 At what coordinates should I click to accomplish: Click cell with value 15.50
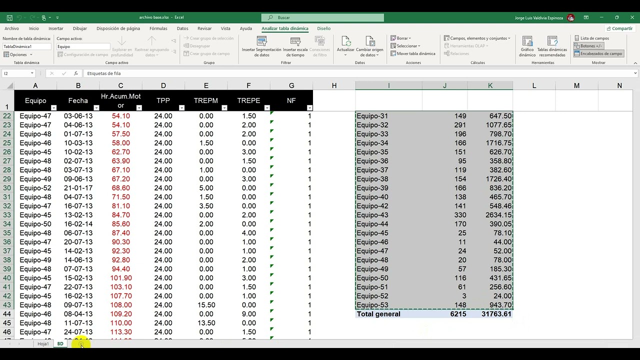pyautogui.click(x=206, y=305)
